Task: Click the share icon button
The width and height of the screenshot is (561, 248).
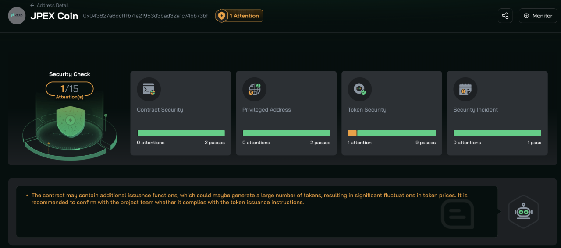Action: 505,16
